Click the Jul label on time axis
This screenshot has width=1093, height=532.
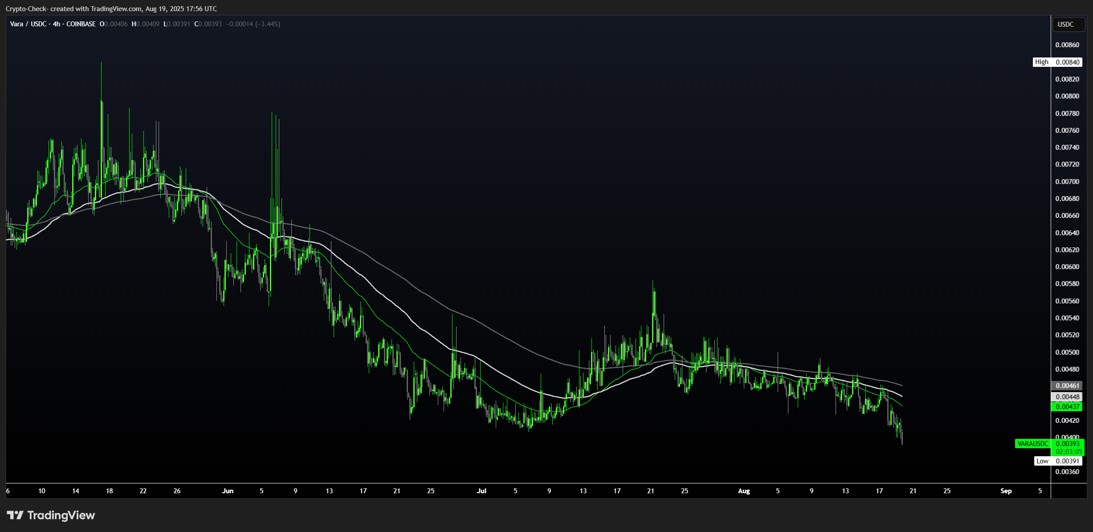click(481, 491)
